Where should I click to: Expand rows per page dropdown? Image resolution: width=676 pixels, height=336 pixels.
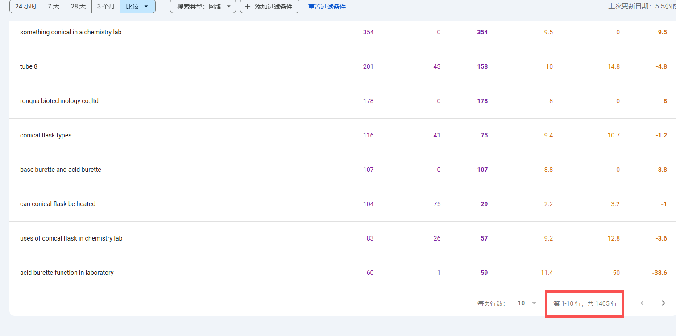click(527, 303)
